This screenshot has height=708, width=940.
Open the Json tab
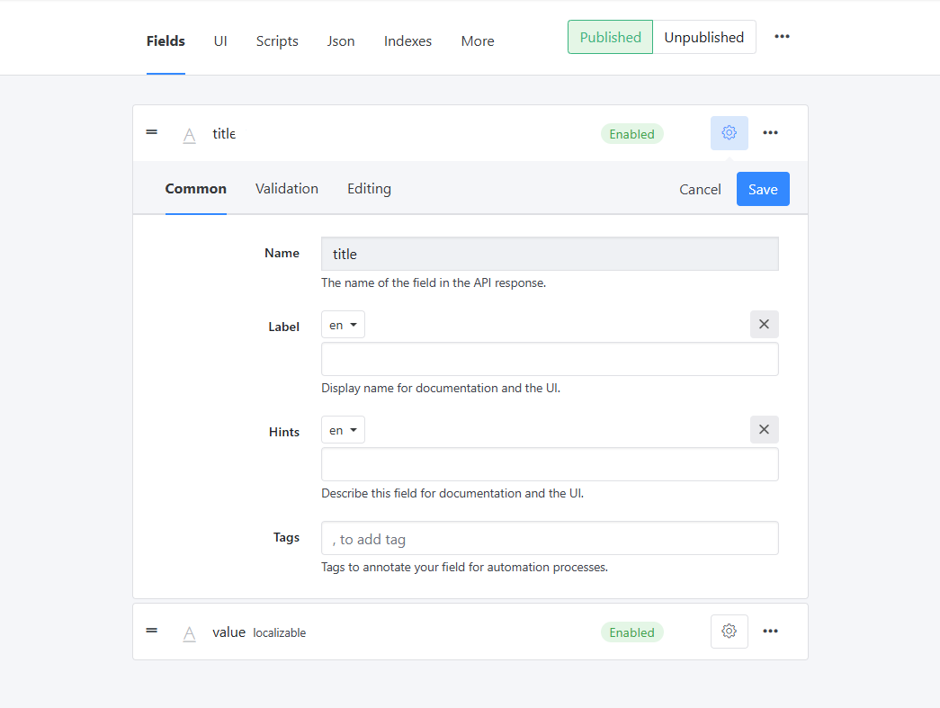[x=341, y=41]
